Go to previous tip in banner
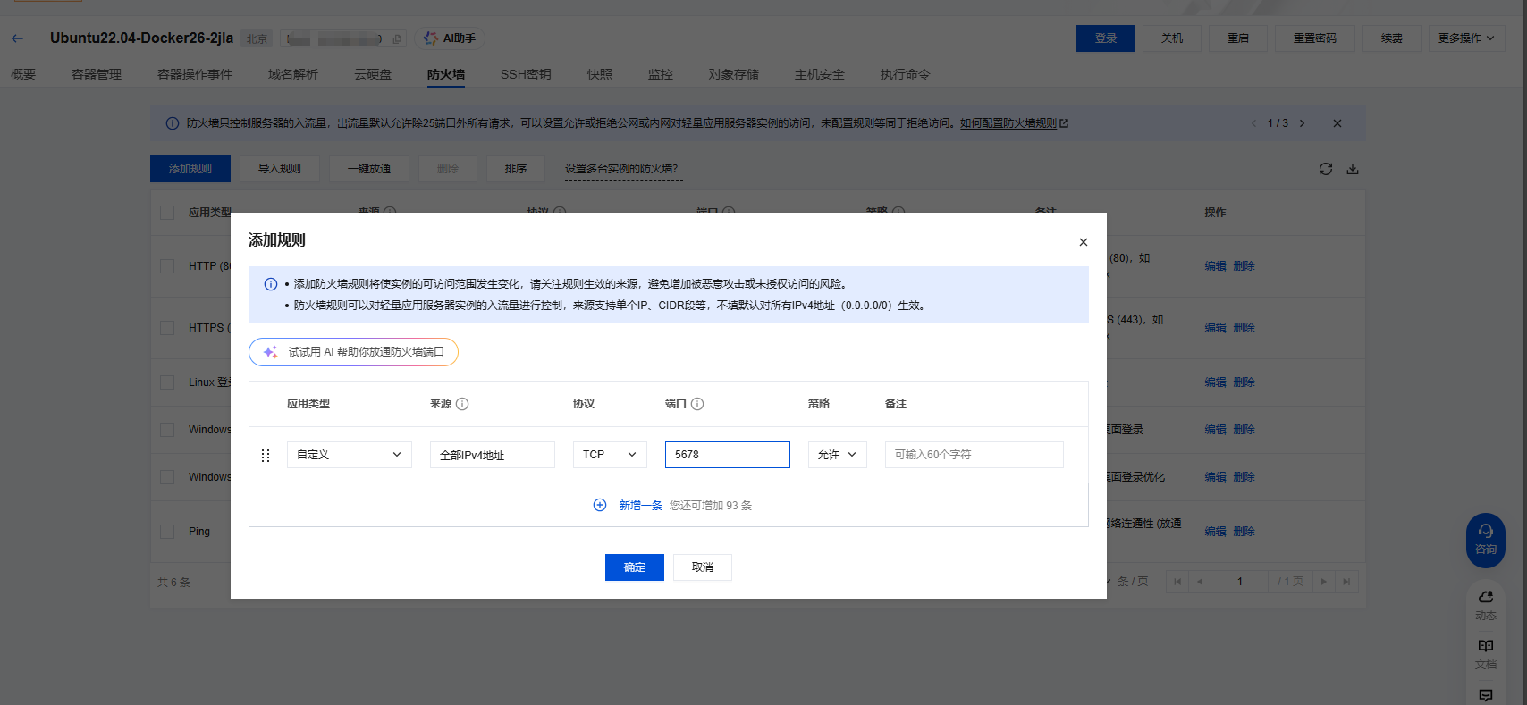Screen dimensions: 1527x705 (1253, 123)
